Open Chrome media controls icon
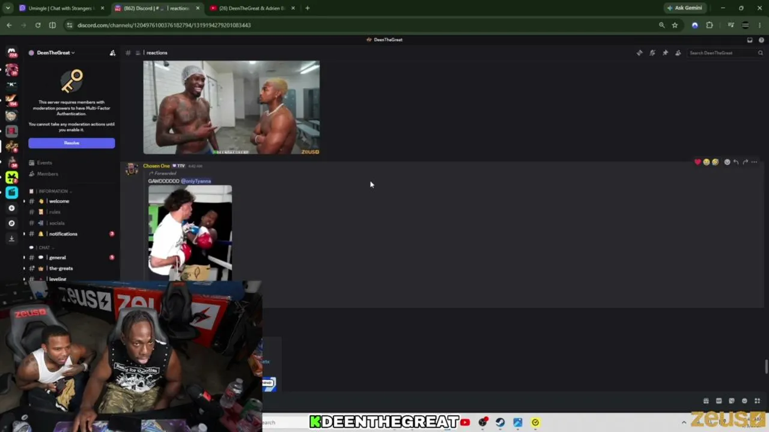The width and height of the screenshot is (769, 432). click(x=731, y=25)
